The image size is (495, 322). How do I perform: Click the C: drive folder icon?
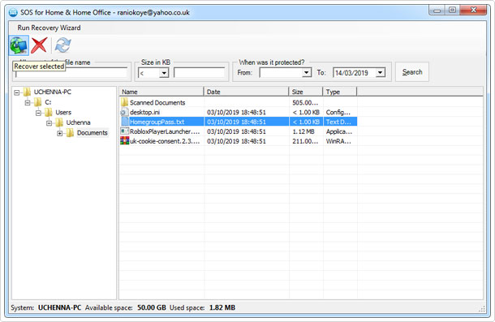[x=37, y=102]
